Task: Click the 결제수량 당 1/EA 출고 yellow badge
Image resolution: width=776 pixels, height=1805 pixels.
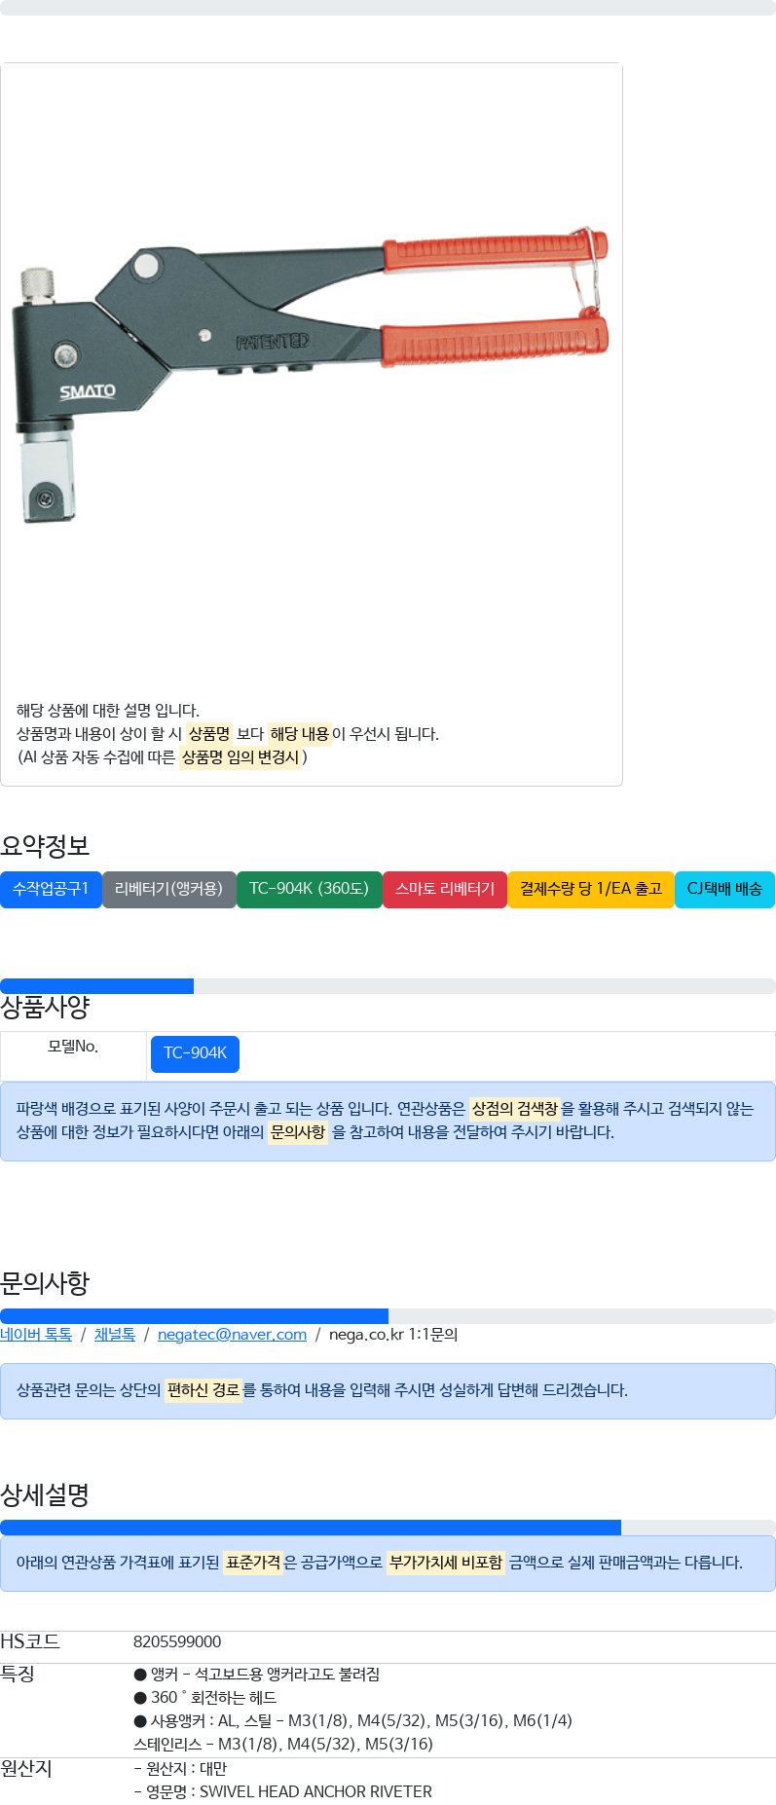Action: pos(590,889)
